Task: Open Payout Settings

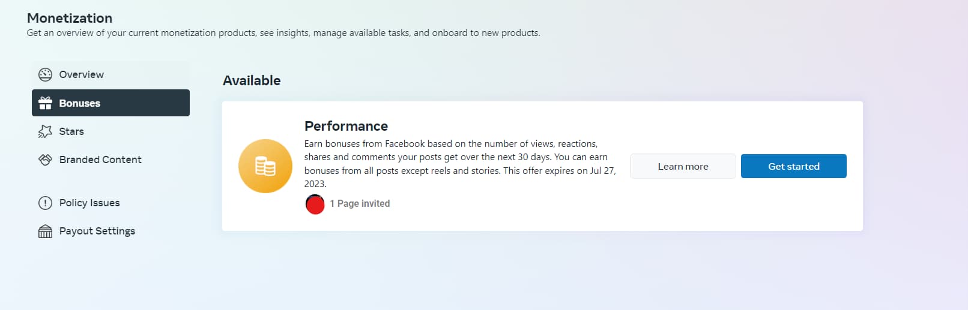Action: [x=110, y=231]
